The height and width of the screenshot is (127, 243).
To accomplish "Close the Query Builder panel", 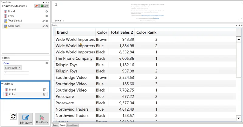I will pyautogui.click(x=49, y=2).
